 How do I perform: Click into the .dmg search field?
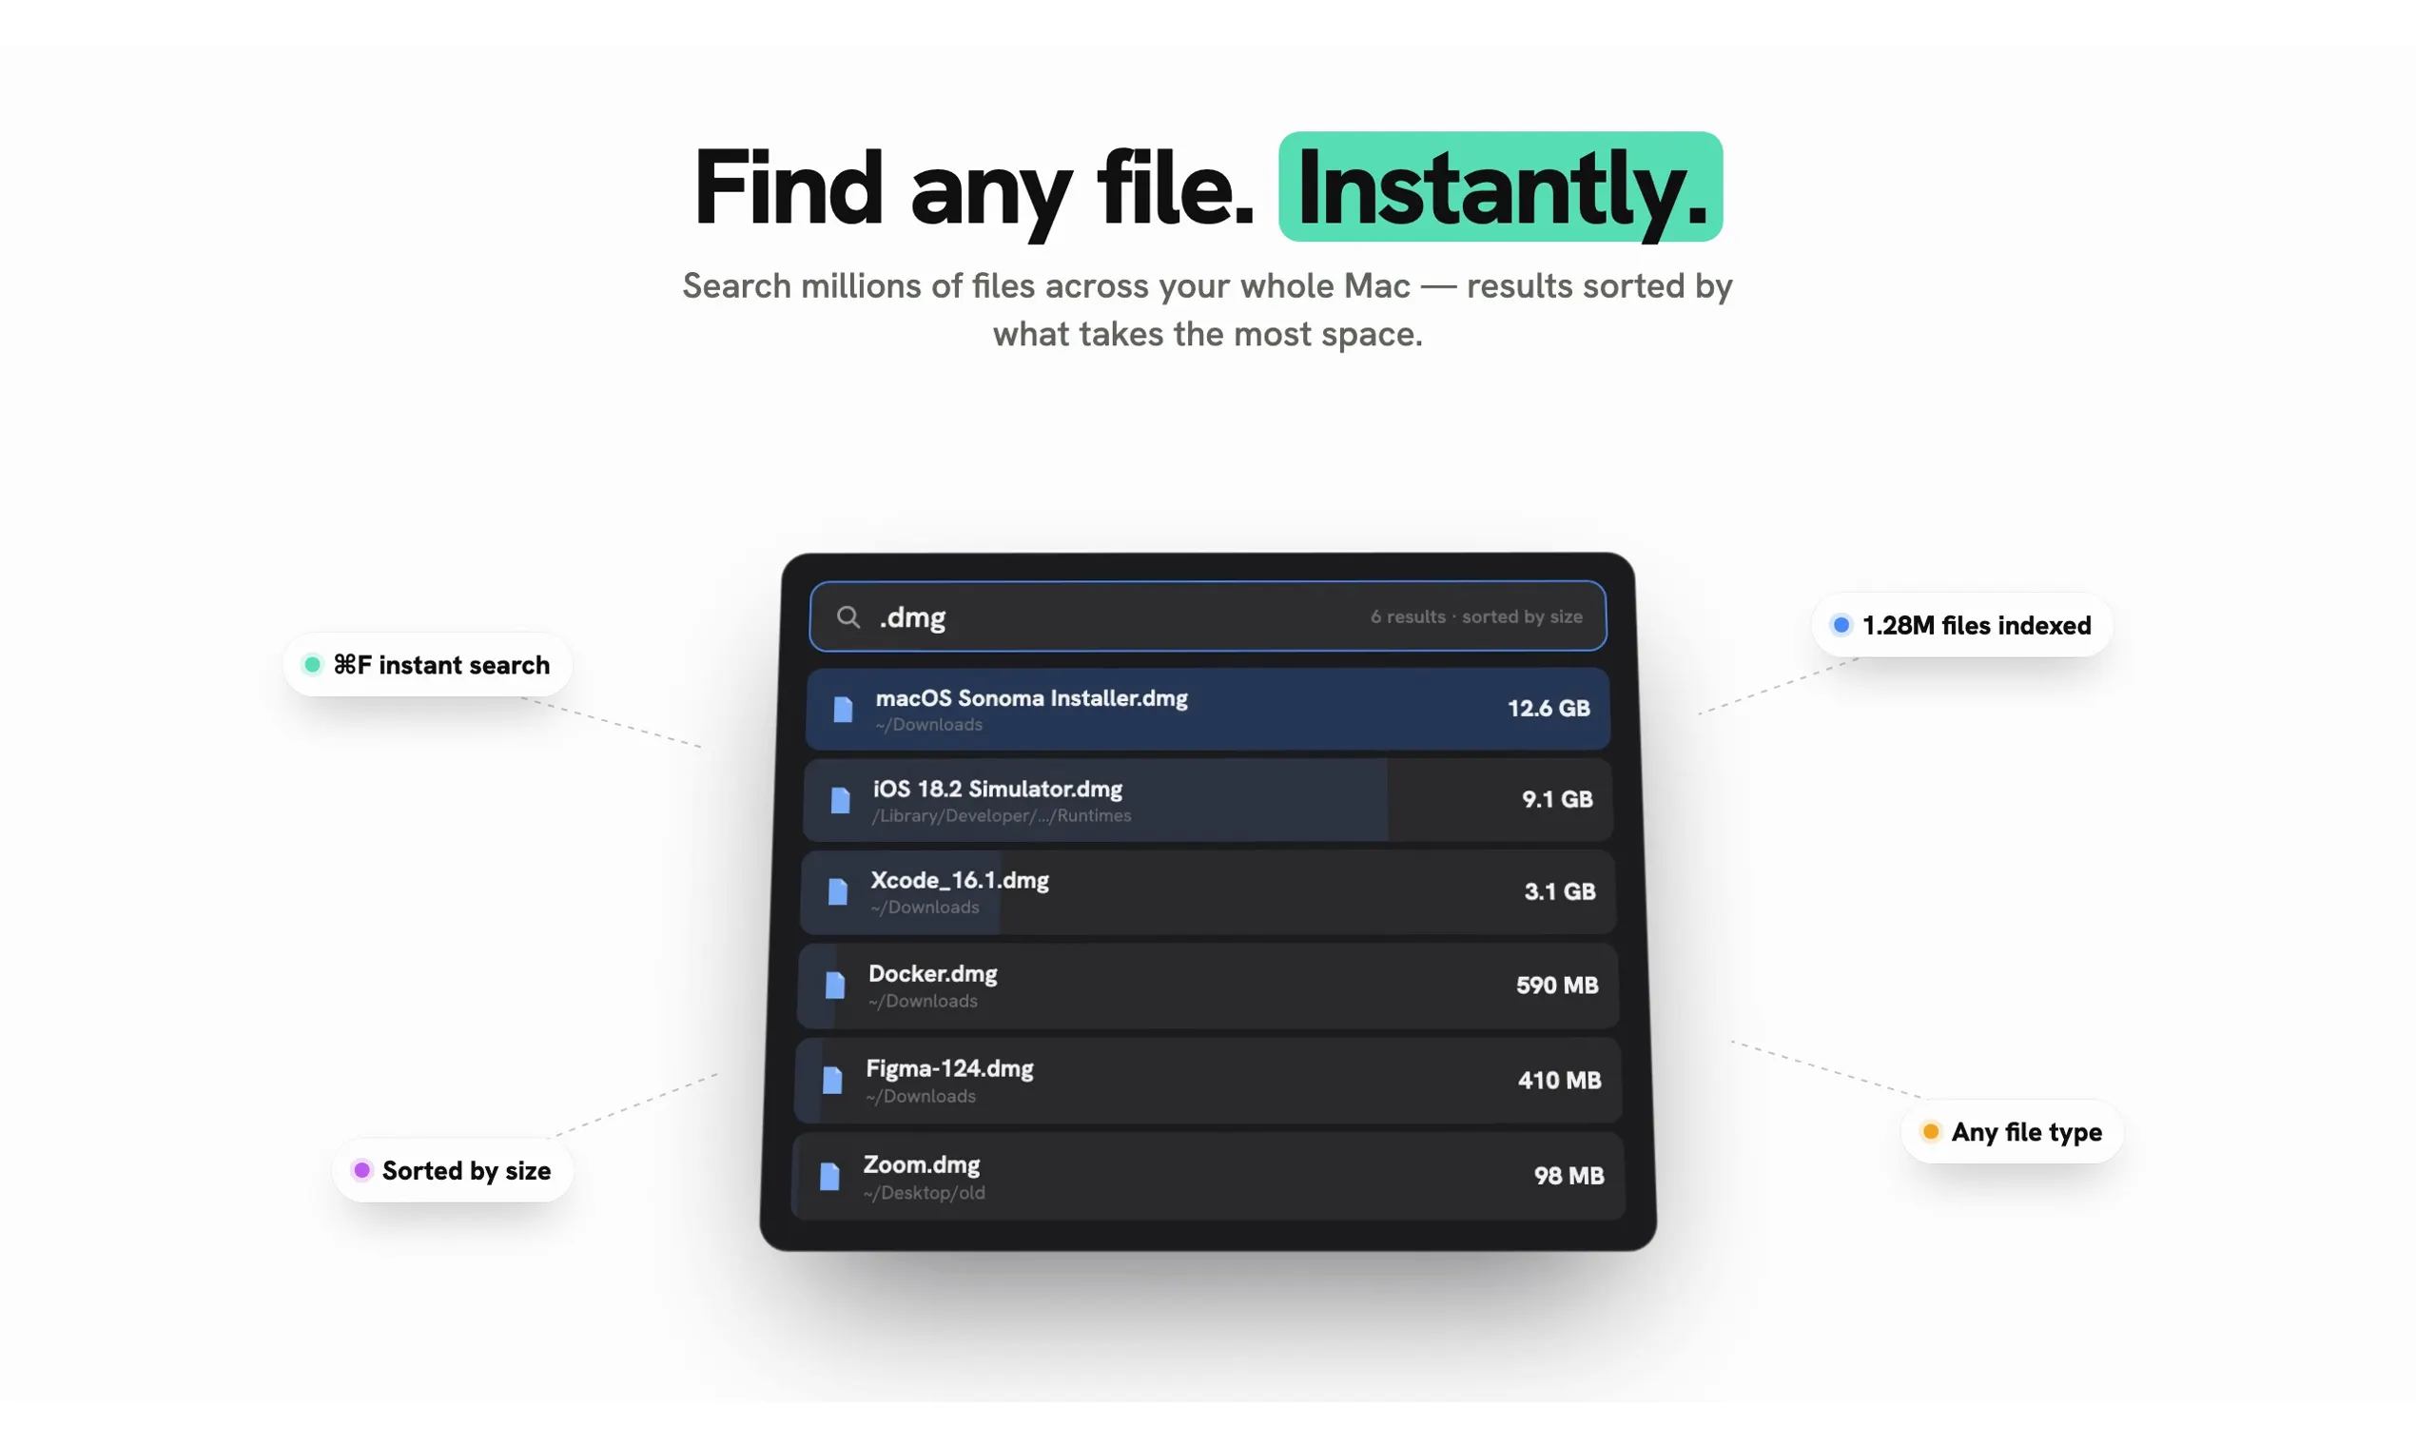(x=1207, y=616)
